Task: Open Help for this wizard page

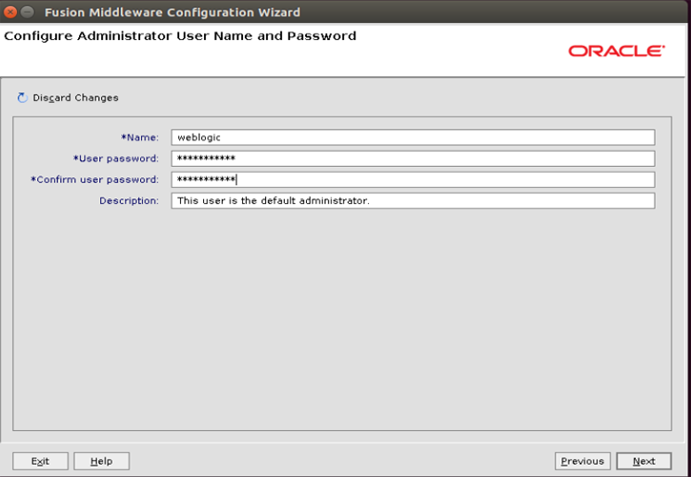Action: (101, 461)
